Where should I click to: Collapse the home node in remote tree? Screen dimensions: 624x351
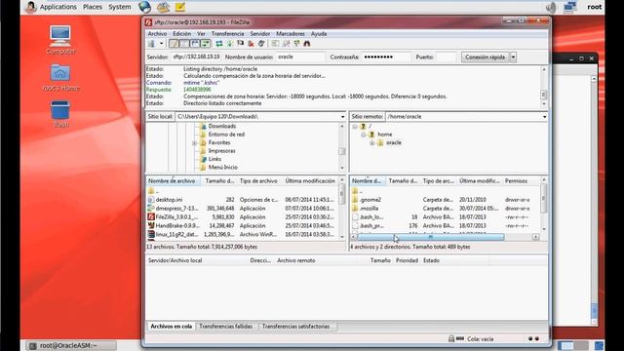(364, 135)
